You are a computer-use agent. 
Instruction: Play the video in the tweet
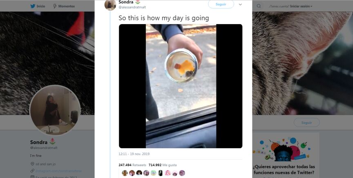tap(181, 86)
